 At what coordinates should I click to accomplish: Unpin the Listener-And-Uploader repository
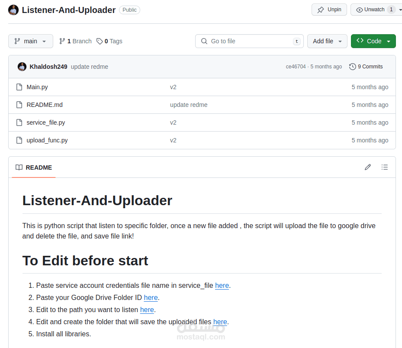[329, 10]
